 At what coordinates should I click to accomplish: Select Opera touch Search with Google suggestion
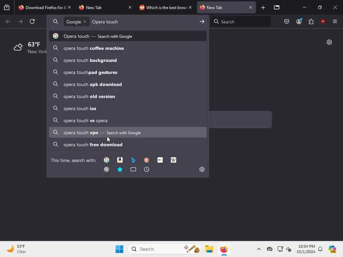[x=128, y=36]
